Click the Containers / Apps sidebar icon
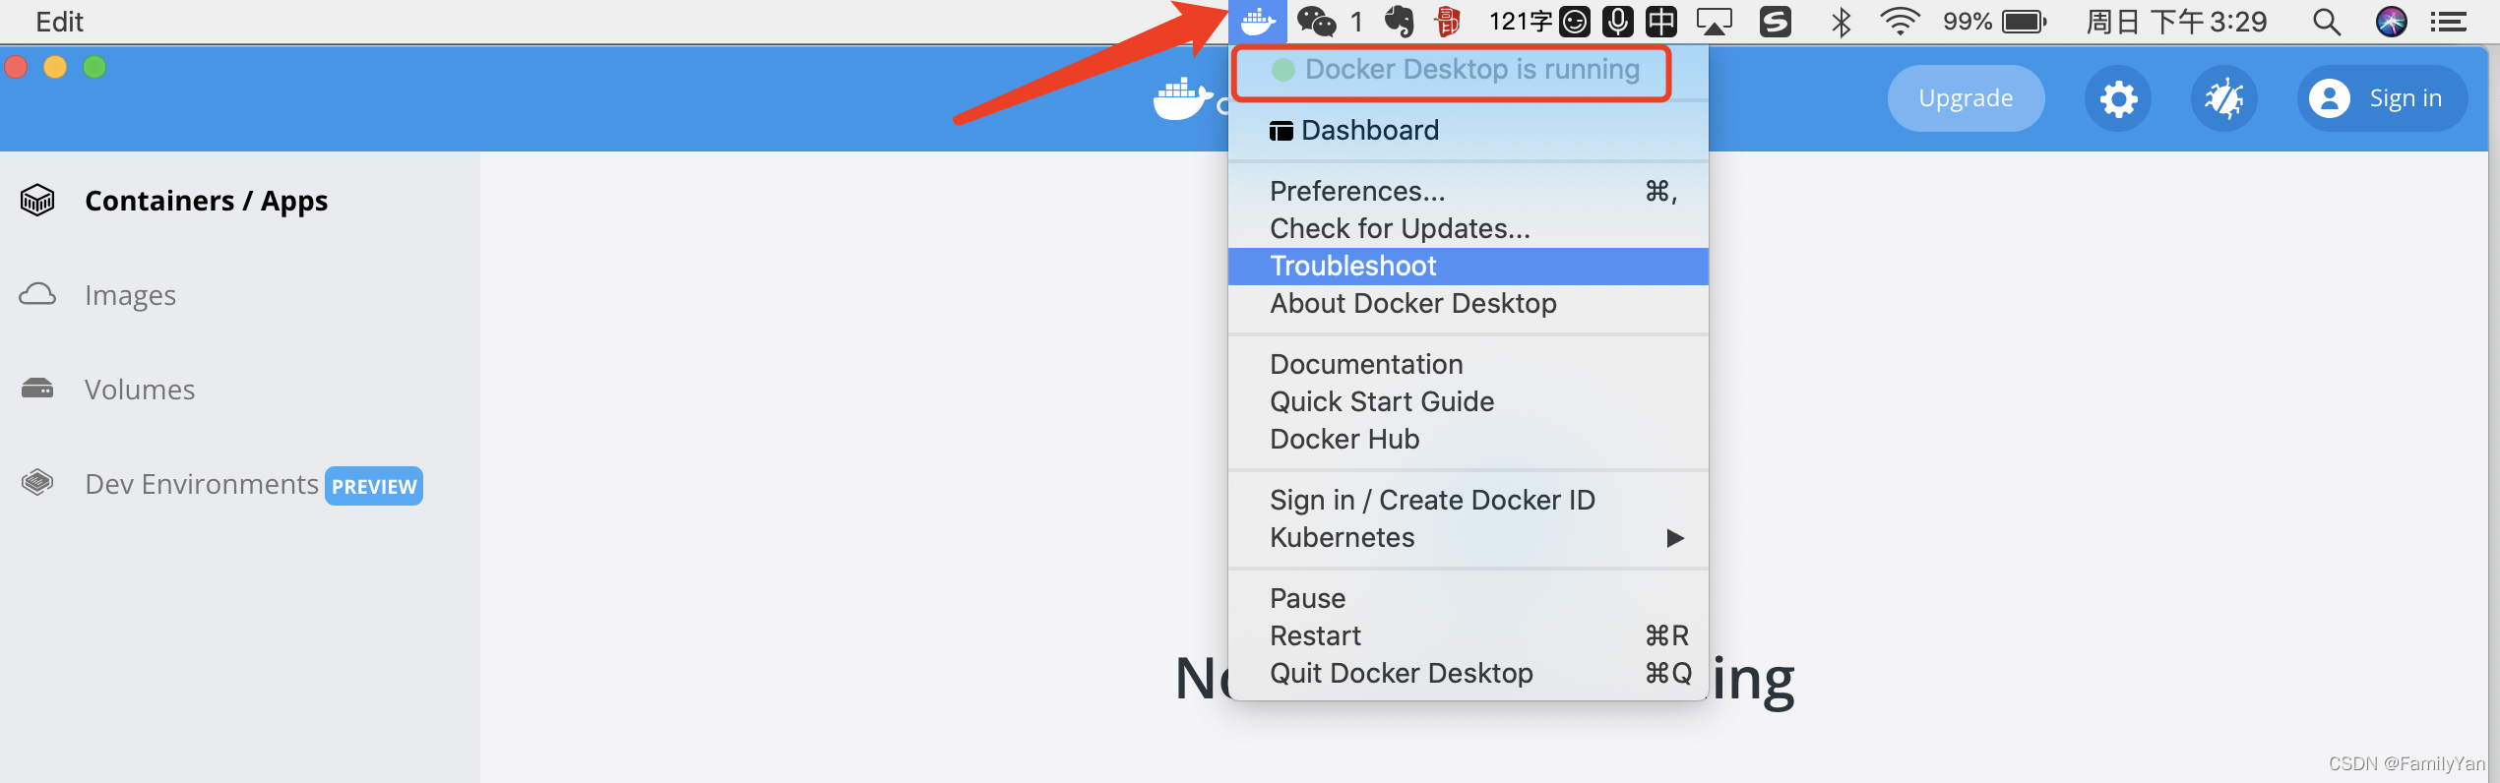This screenshot has height=783, width=2500. (x=37, y=201)
